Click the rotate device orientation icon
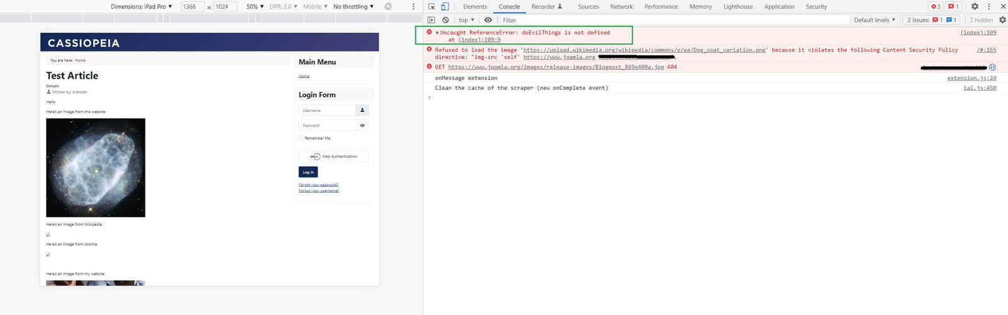This screenshot has width=1008, height=315. tap(389, 6)
